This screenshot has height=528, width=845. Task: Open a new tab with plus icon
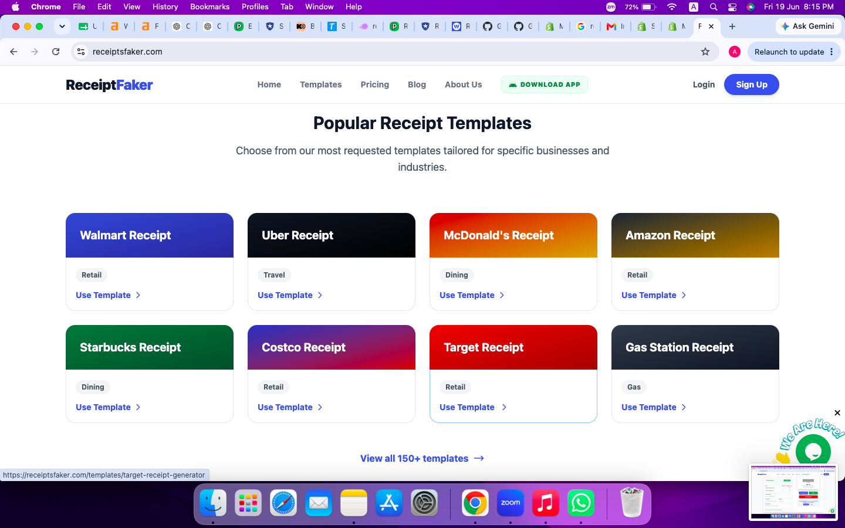coord(732,26)
